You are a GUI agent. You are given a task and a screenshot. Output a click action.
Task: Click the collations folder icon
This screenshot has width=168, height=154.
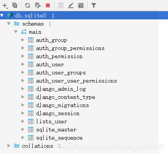click(x=17, y=146)
